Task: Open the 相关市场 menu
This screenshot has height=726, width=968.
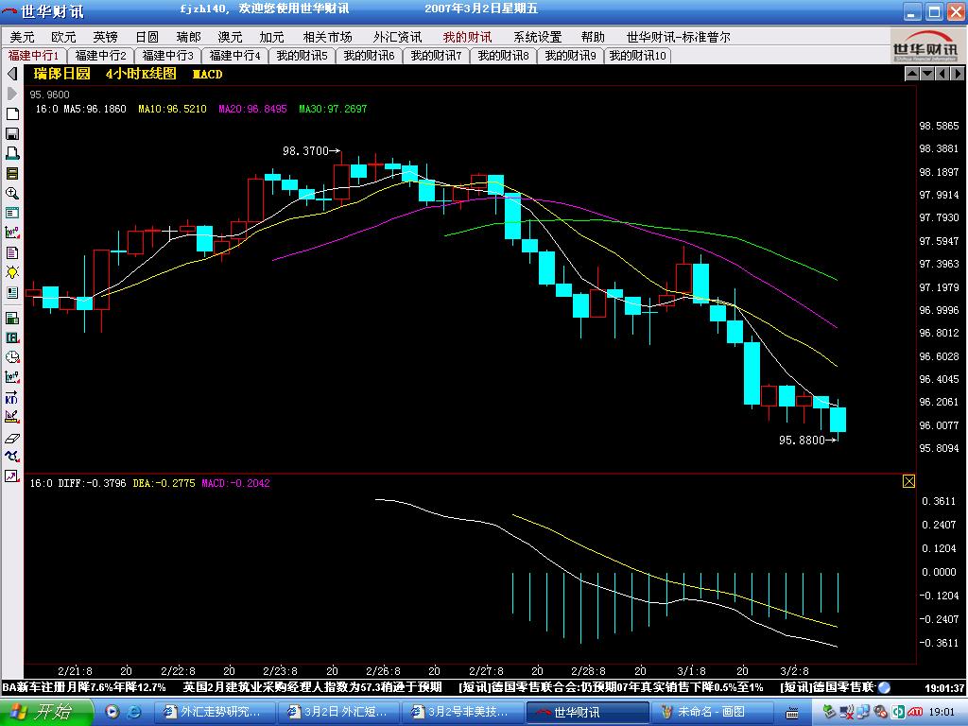Action: click(x=327, y=37)
